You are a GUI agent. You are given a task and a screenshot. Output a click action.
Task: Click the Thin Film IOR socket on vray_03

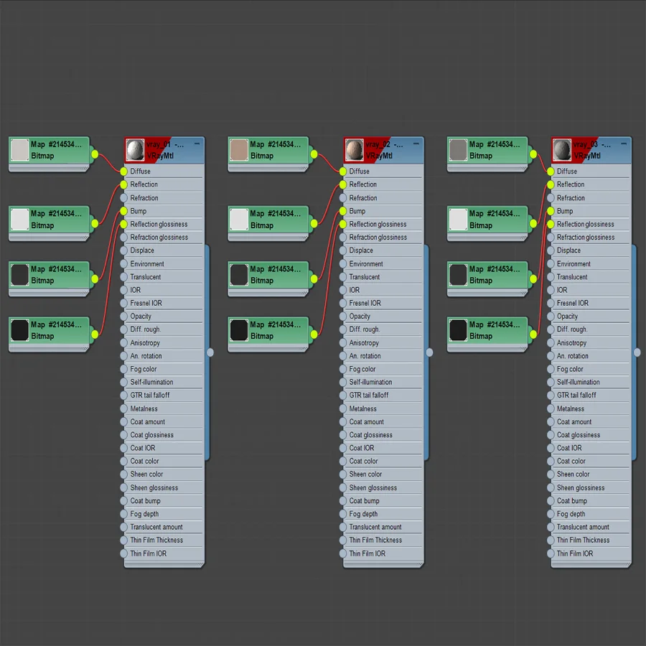point(551,553)
